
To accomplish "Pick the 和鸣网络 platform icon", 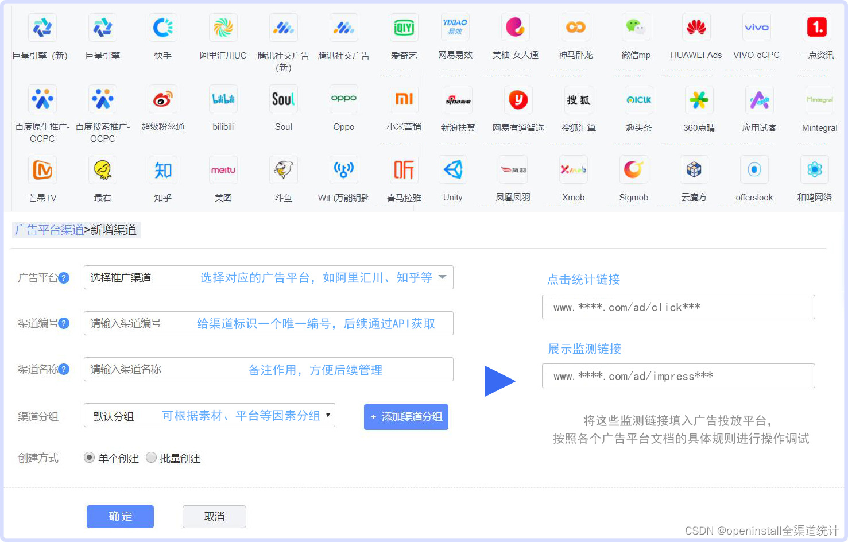I will pos(815,169).
